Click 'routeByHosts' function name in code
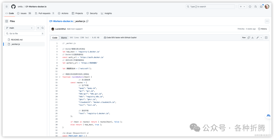 pyautogui.click(x=78, y=77)
